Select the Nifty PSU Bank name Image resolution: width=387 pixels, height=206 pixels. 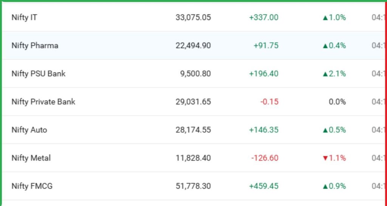[x=38, y=74]
